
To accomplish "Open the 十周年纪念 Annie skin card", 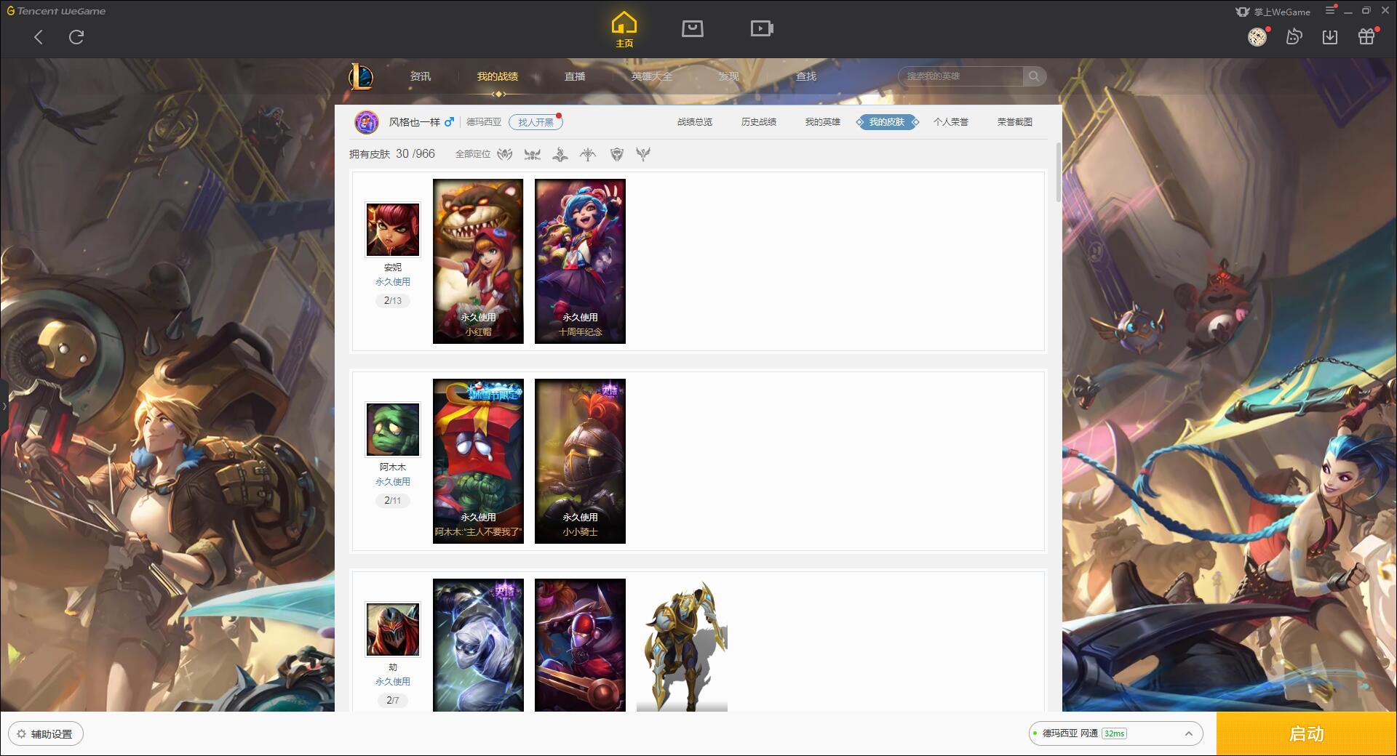I will pos(580,261).
